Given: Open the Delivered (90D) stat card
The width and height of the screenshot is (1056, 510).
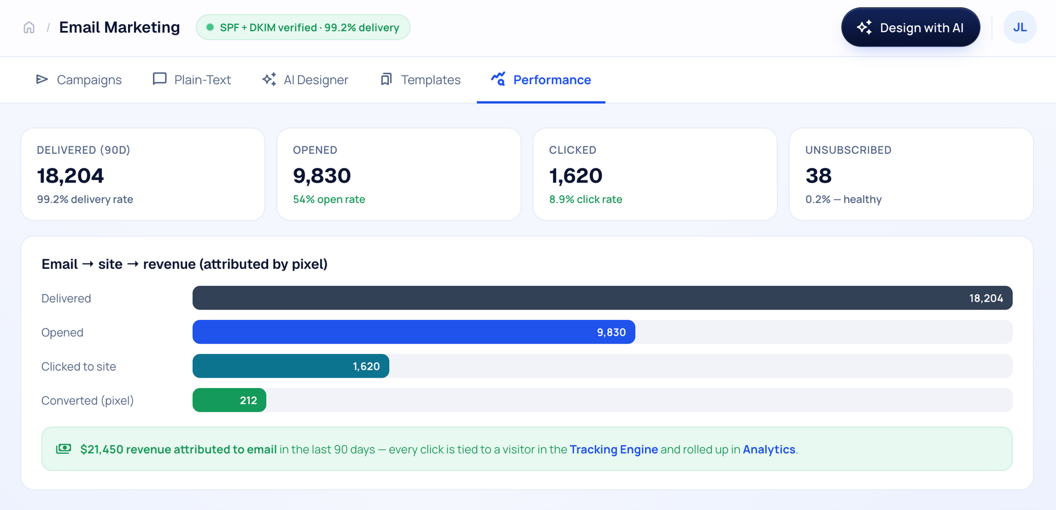Looking at the screenshot, I should pyautogui.click(x=143, y=174).
